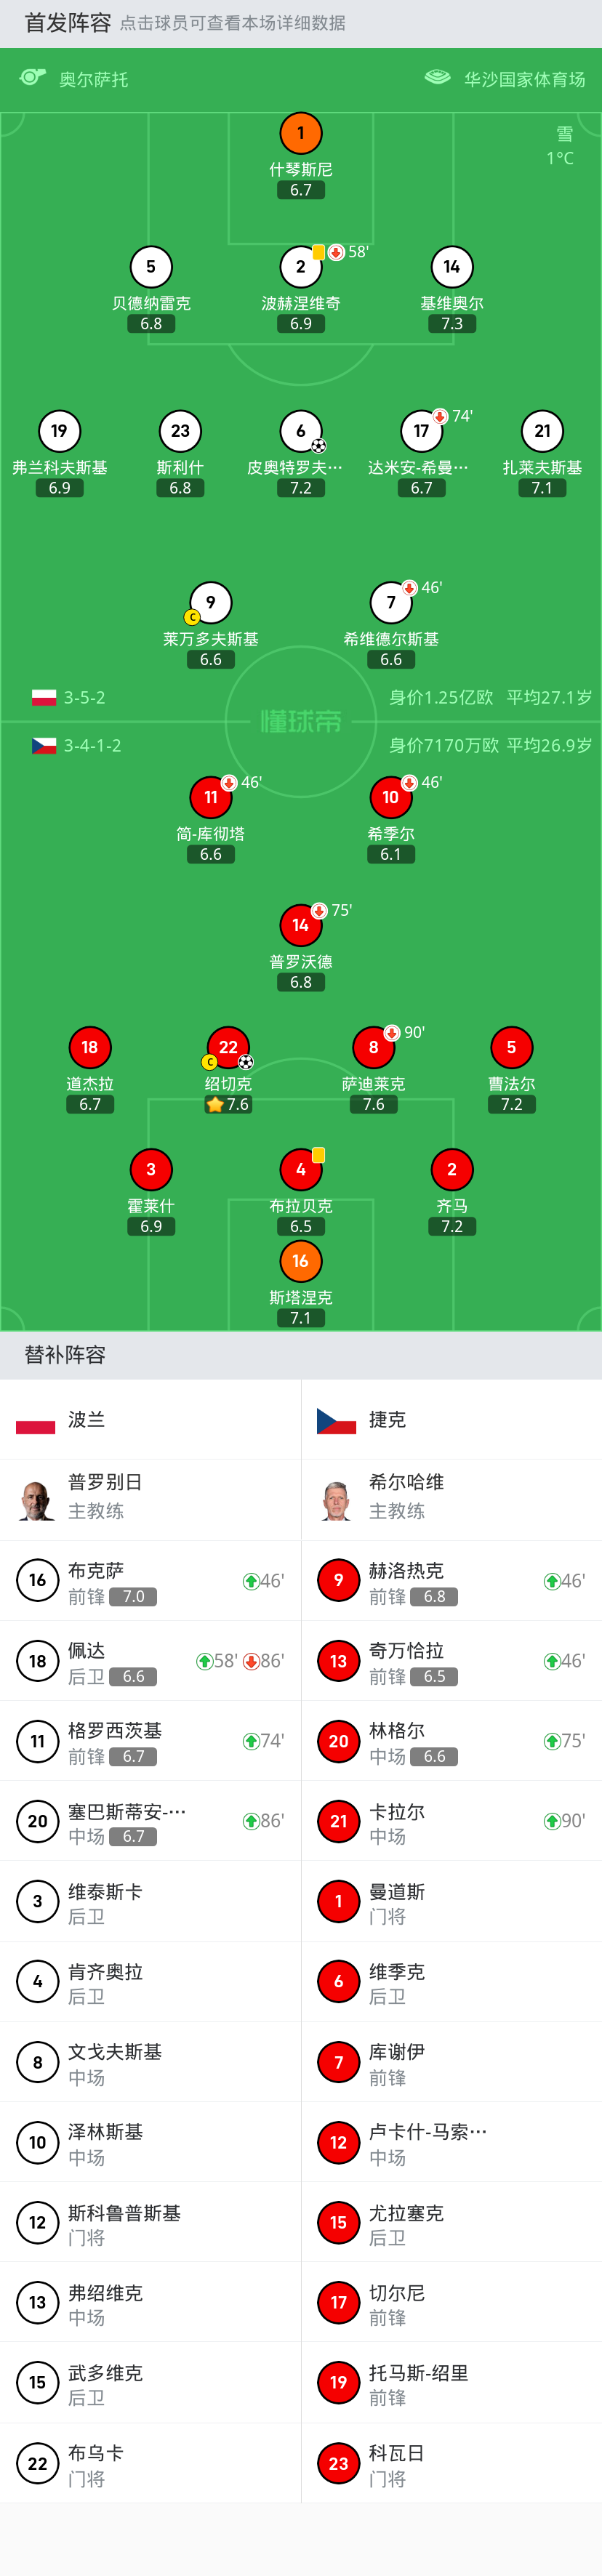
Task: Click the stadium icon beside 华沙国家体育场
Action: (x=437, y=77)
